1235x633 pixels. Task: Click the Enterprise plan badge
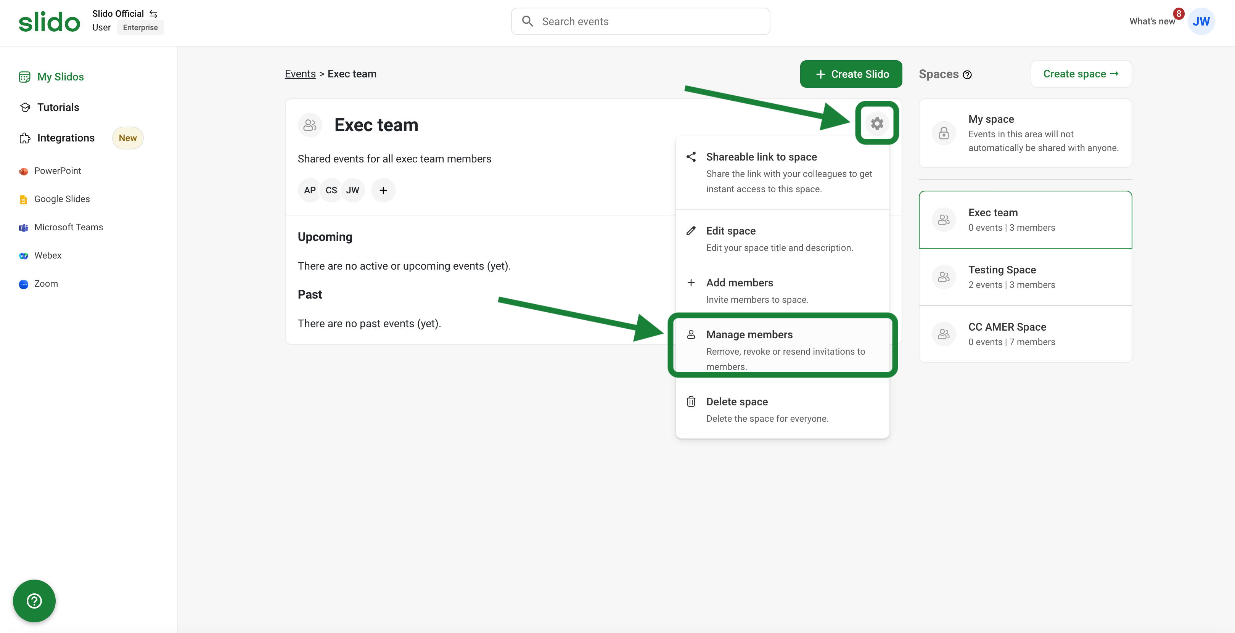click(x=140, y=28)
